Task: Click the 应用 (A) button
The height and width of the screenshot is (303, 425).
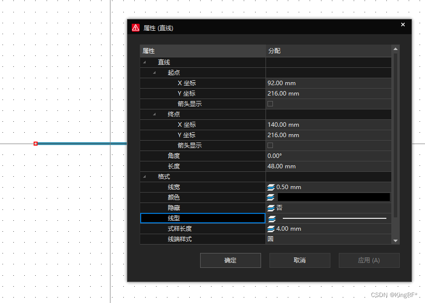Action: (x=369, y=260)
